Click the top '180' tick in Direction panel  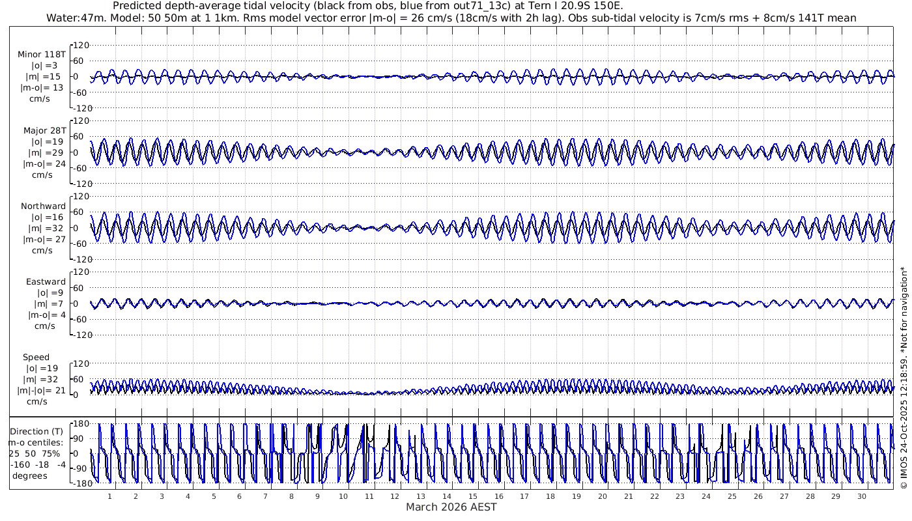79,424
